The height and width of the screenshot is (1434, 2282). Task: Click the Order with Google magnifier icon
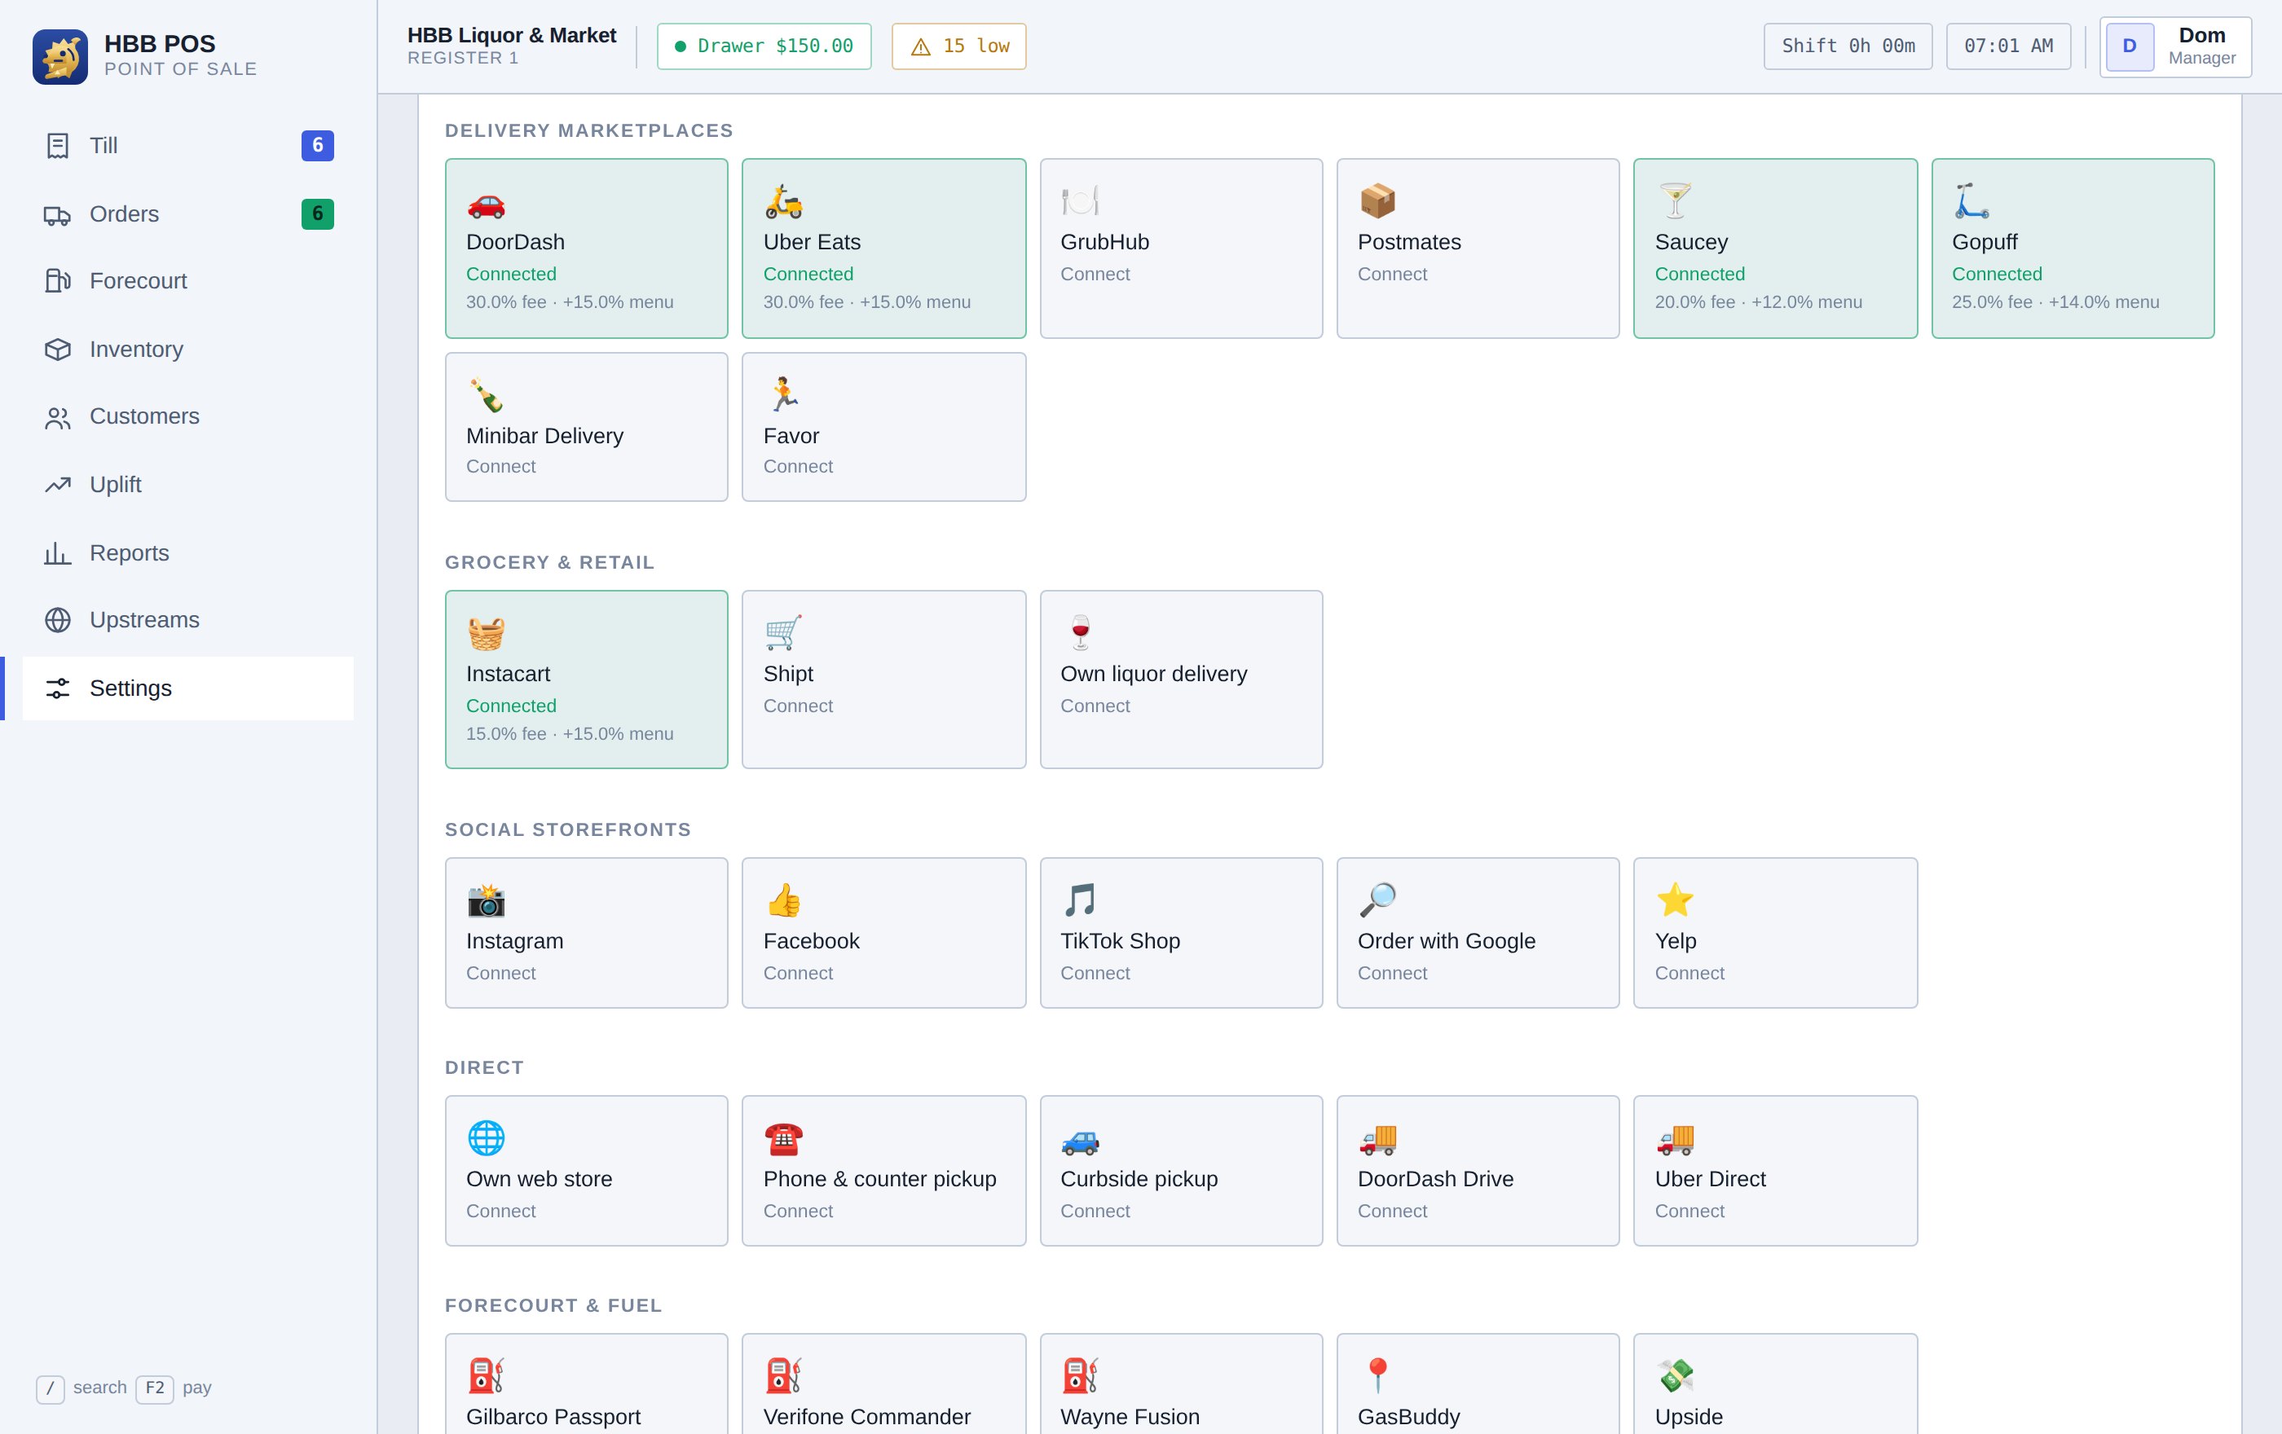(x=1378, y=900)
